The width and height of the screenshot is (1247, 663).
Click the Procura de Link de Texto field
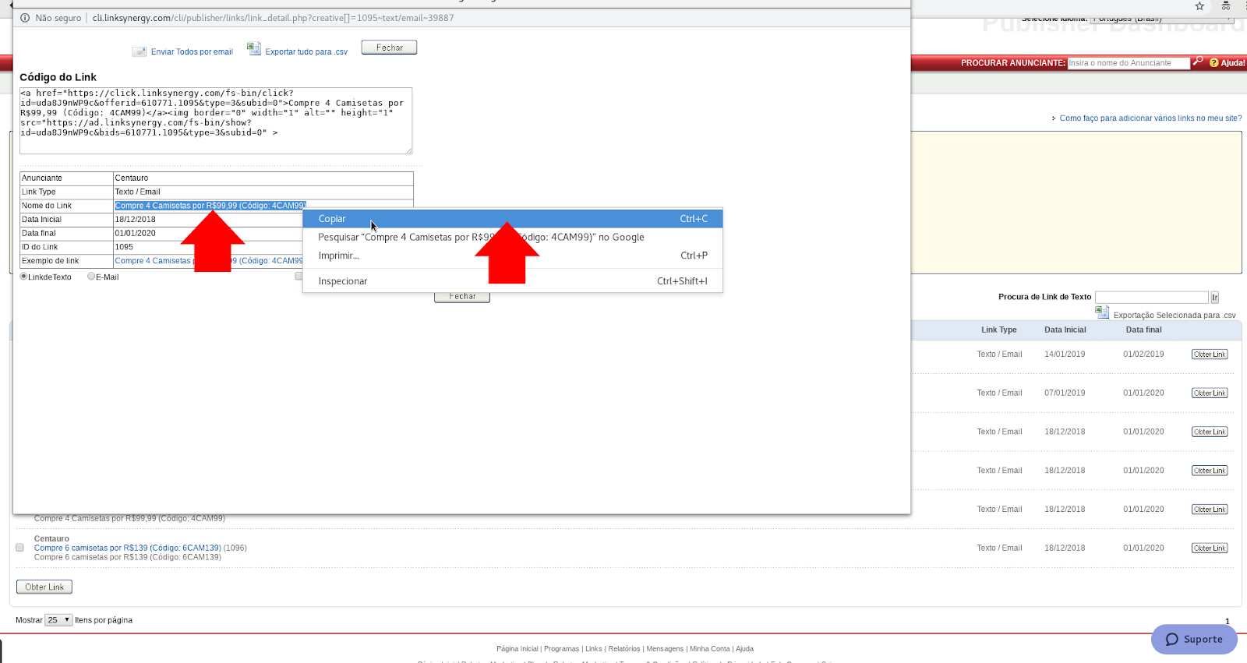point(1152,298)
